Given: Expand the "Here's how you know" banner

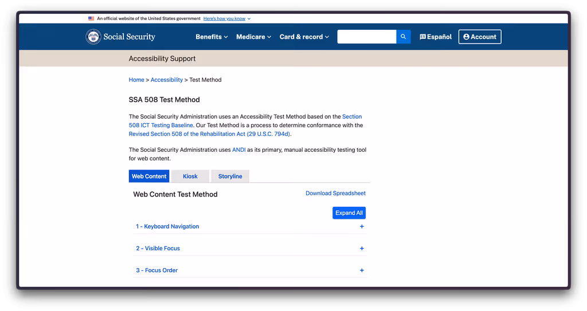Looking at the screenshot, I should [226, 18].
